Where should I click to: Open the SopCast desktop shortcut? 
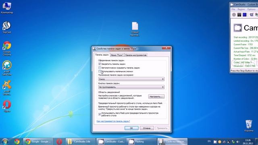(7, 27)
